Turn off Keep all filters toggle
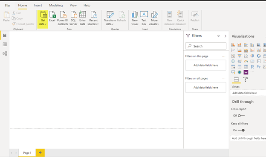 click(x=241, y=130)
